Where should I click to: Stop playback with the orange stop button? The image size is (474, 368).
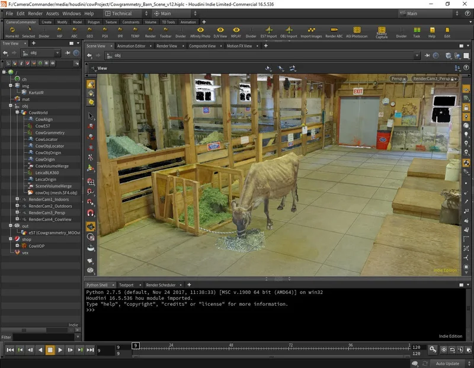50,350
